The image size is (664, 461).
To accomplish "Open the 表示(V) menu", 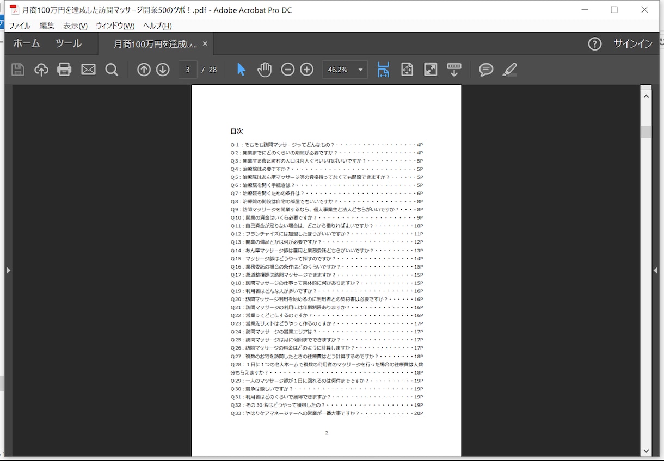I will click(x=75, y=26).
